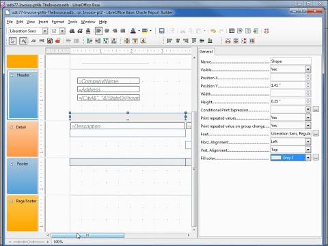This screenshot has width=328, height=246.
Task: Open the Tools menu
Action: tap(72, 22)
